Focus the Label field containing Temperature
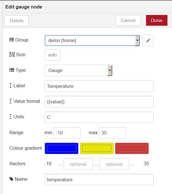Viewport: 172px width, 194px height. (x=99, y=86)
